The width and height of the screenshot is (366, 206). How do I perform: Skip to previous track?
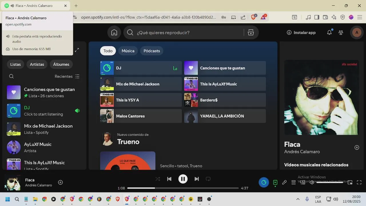(169, 179)
